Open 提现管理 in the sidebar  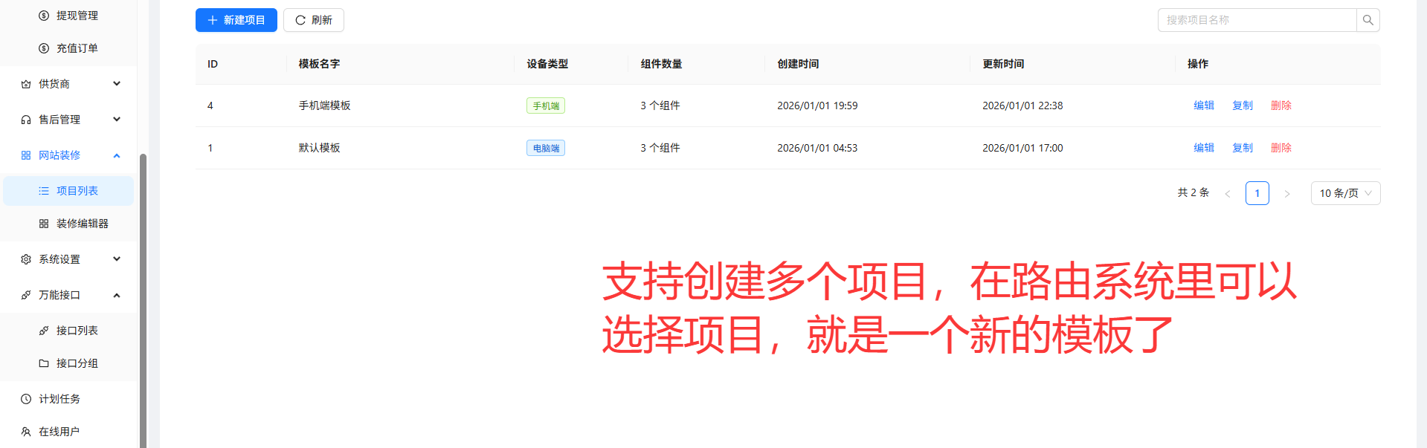pyautogui.click(x=77, y=16)
